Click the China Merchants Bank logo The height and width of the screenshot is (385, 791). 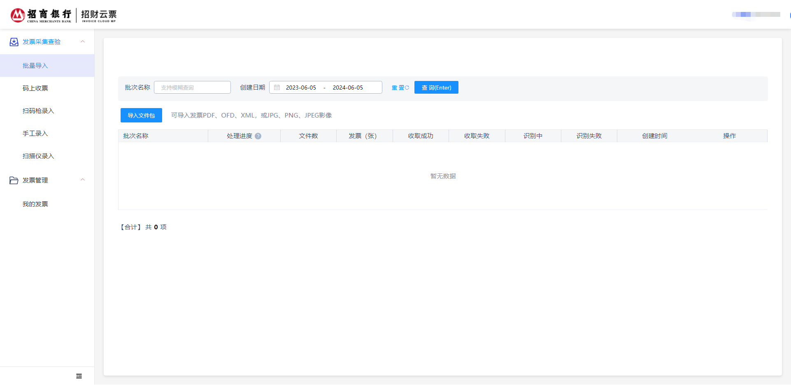tap(41, 15)
